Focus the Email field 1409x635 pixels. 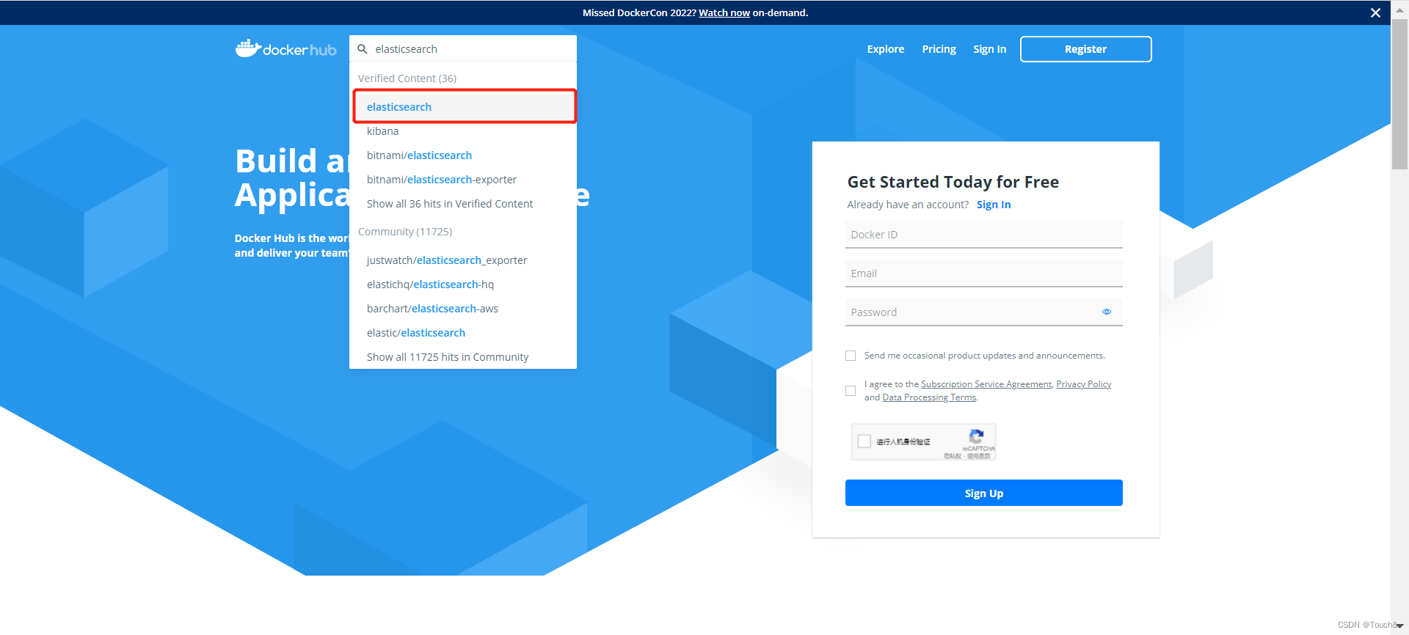(983, 274)
